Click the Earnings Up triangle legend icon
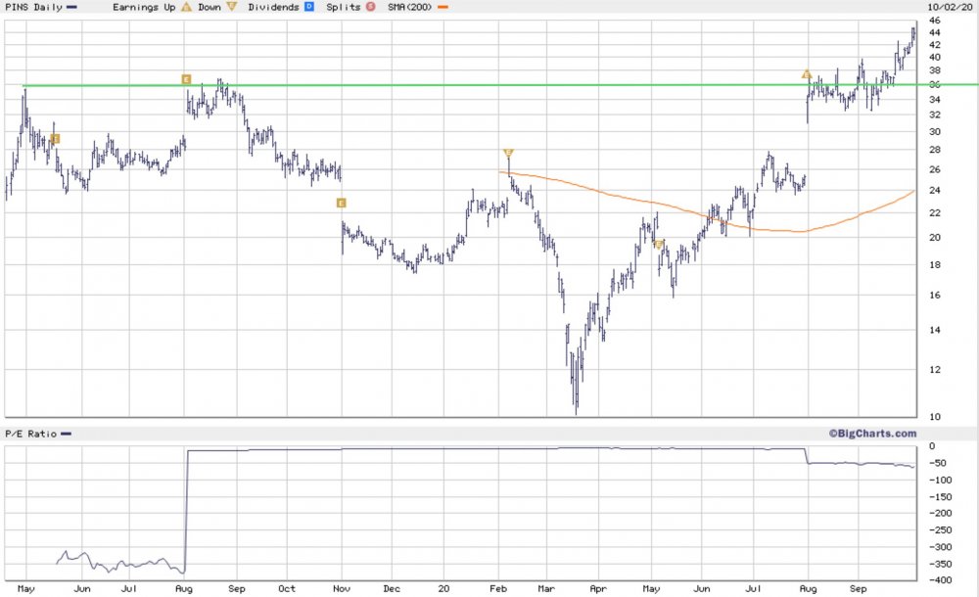This screenshot has width=979, height=597. point(186,7)
